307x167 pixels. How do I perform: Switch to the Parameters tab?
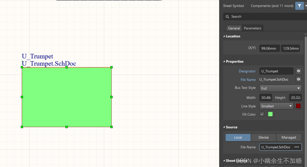252,28
